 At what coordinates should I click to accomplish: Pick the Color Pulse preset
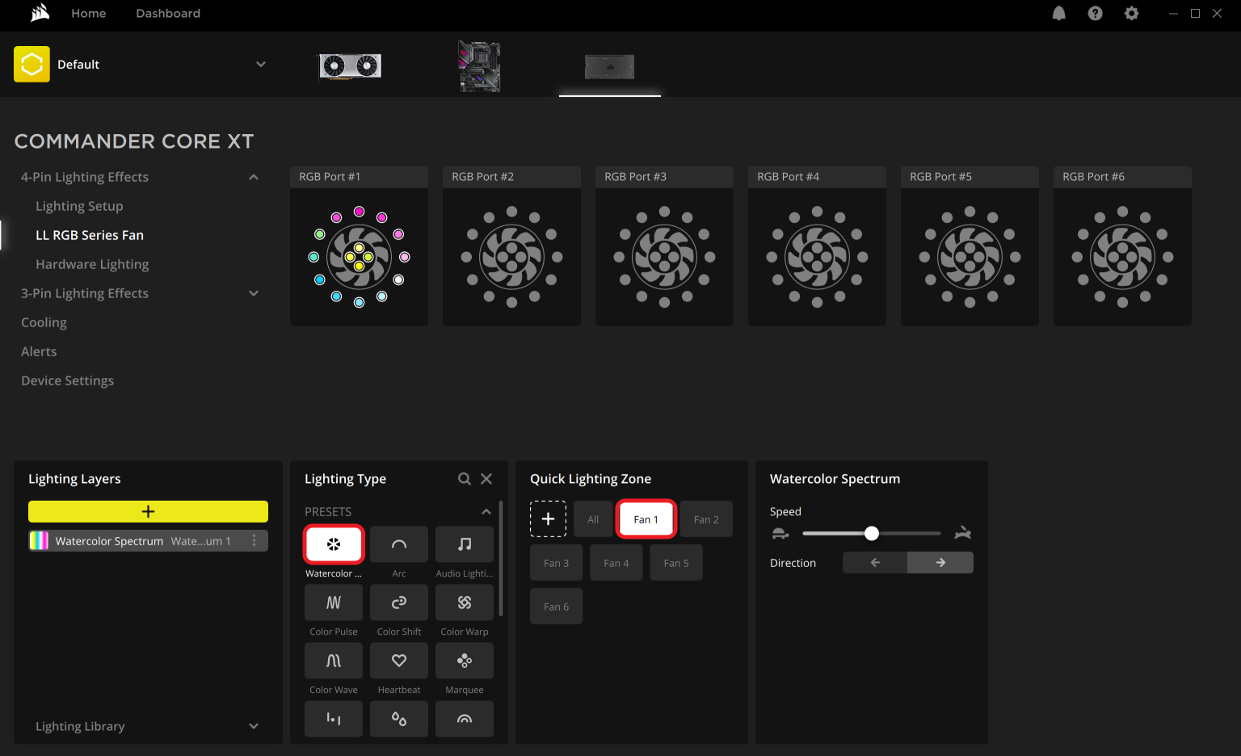pos(334,603)
